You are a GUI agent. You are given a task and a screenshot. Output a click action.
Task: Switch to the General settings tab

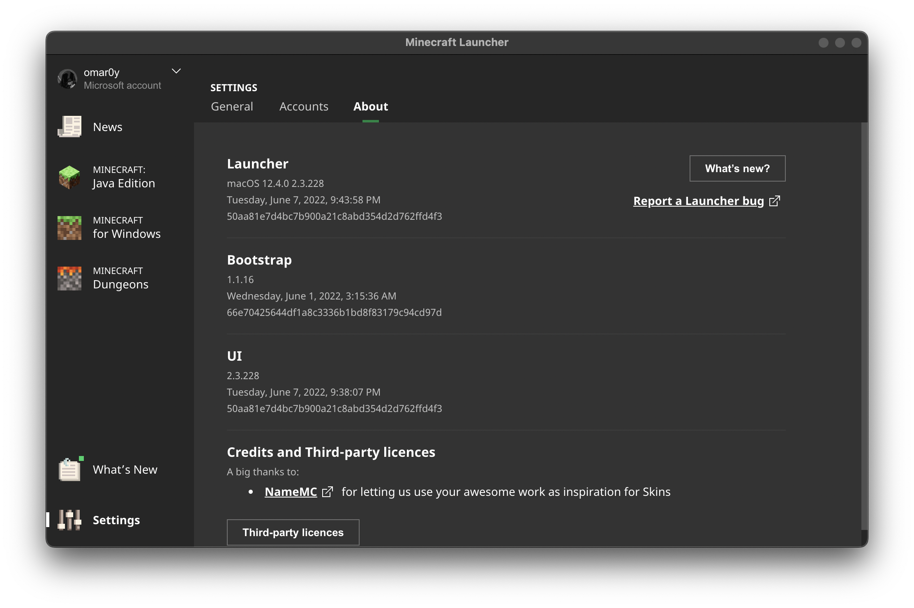[232, 106]
